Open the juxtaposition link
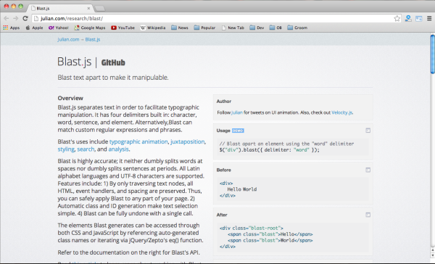The height and width of the screenshot is (264, 435). pos(188,141)
